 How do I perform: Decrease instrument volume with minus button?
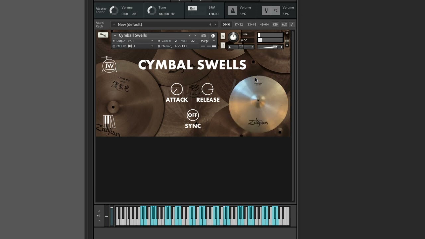coord(259,47)
